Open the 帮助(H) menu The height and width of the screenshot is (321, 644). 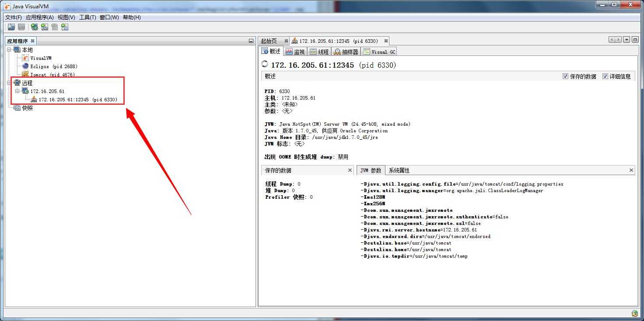pyautogui.click(x=132, y=17)
